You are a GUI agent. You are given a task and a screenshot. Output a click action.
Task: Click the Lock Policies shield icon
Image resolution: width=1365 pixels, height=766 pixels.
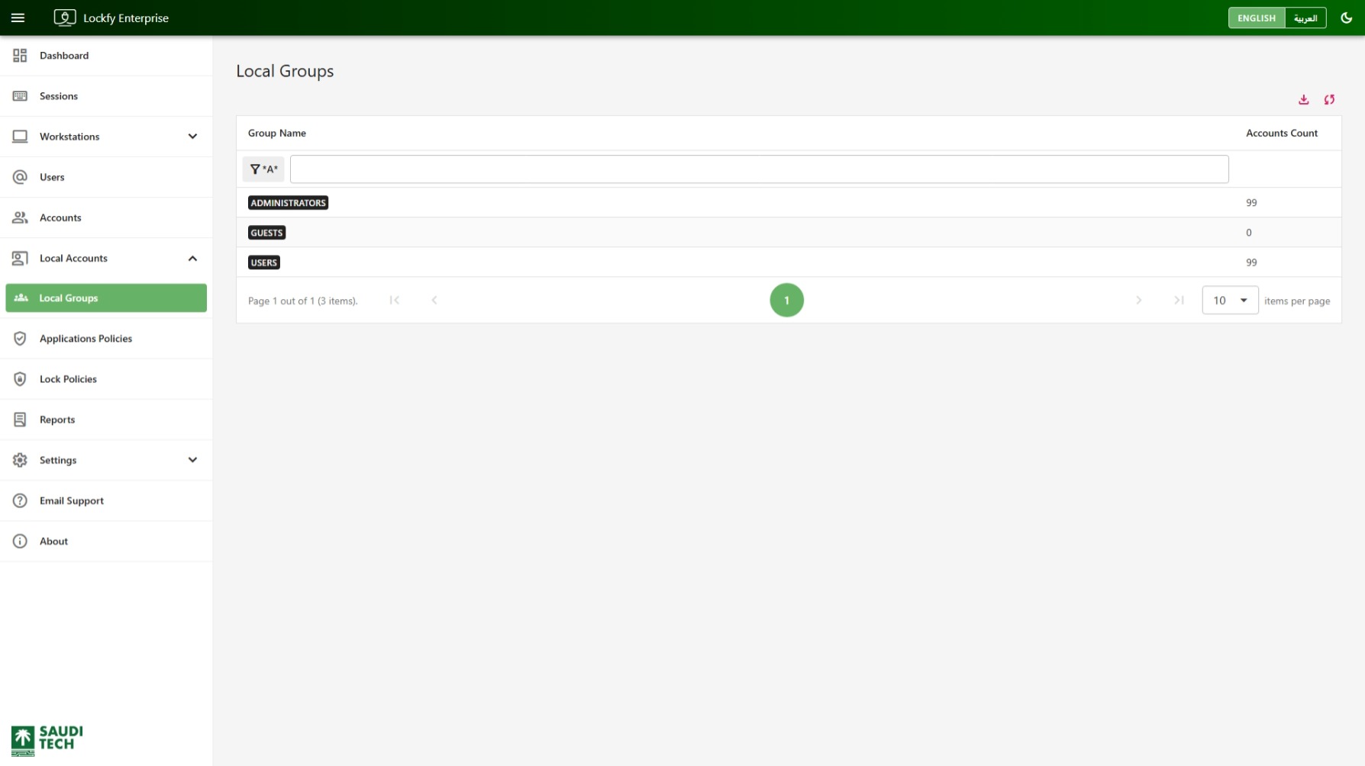pyautogui.click(x=20, y=379)
